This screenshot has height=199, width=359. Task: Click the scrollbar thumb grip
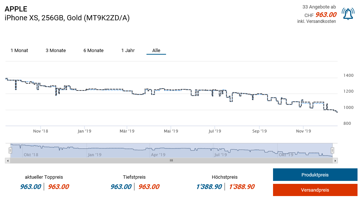pos(171,161)
